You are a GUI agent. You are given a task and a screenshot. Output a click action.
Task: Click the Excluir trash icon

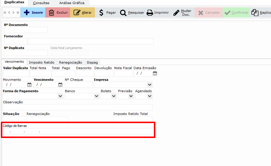(51, 13)
